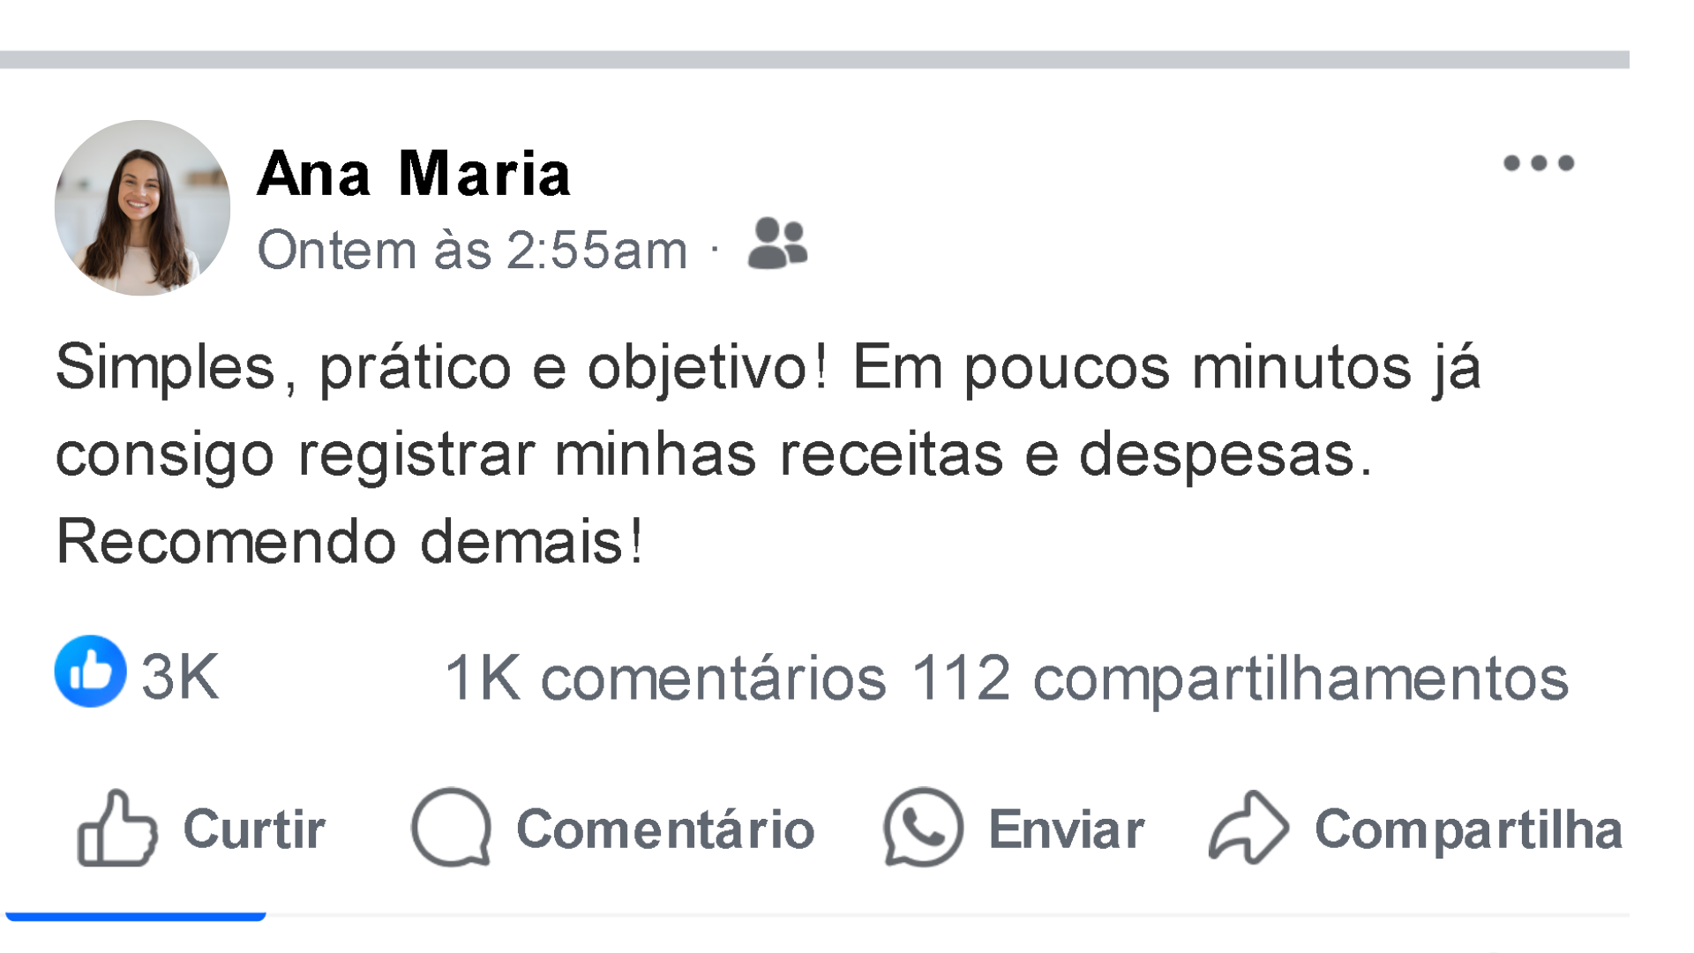This screenshot has width=1694, height=953.
Task: View the 112 compartilhamentos
Action: (1240, 679)
